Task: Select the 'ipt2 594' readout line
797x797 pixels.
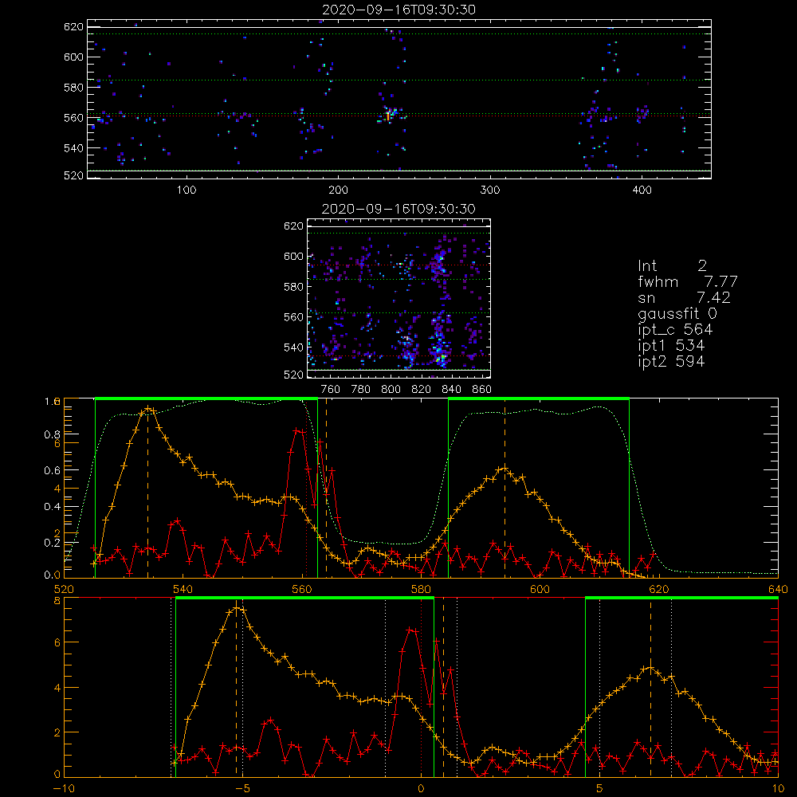Action: (x=671, y=361)
